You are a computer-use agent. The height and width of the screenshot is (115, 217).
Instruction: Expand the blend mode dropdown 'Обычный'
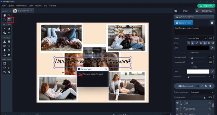(201, 92)
